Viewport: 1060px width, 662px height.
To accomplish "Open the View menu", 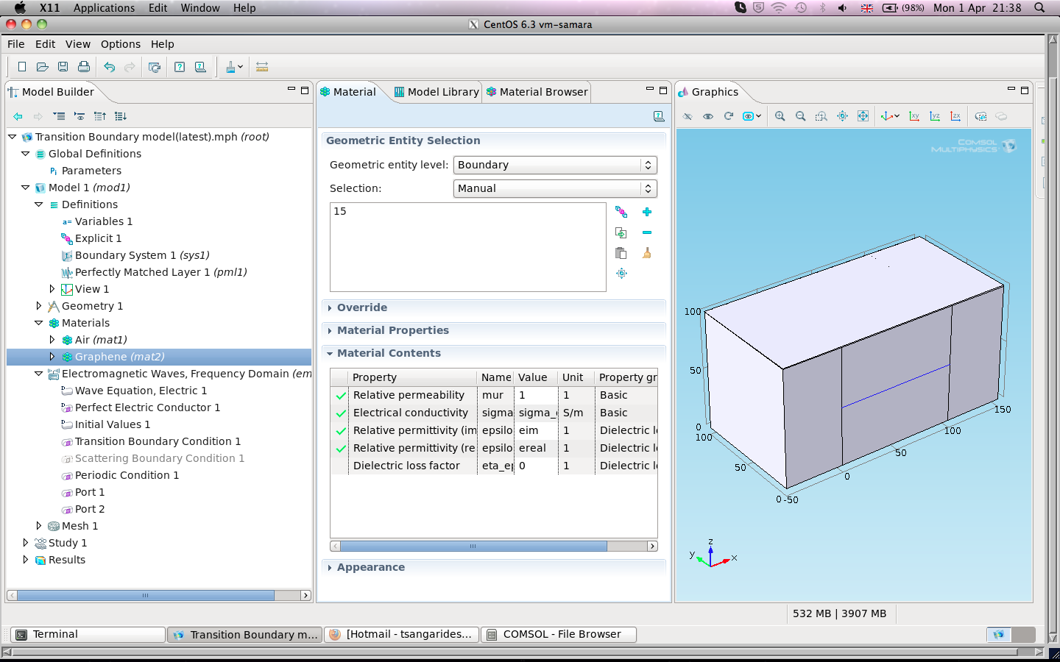I will pos(78,44).
